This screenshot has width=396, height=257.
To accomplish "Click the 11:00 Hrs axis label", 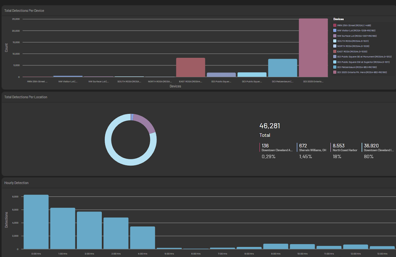I will 329,254.
